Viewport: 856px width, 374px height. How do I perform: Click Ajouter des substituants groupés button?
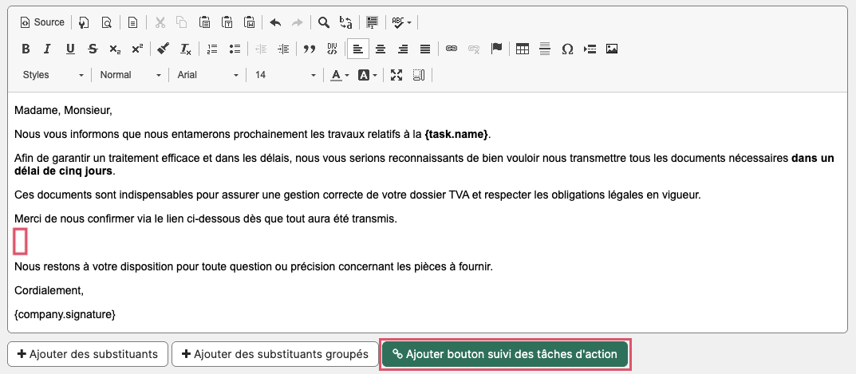click(x=274, y=354)
